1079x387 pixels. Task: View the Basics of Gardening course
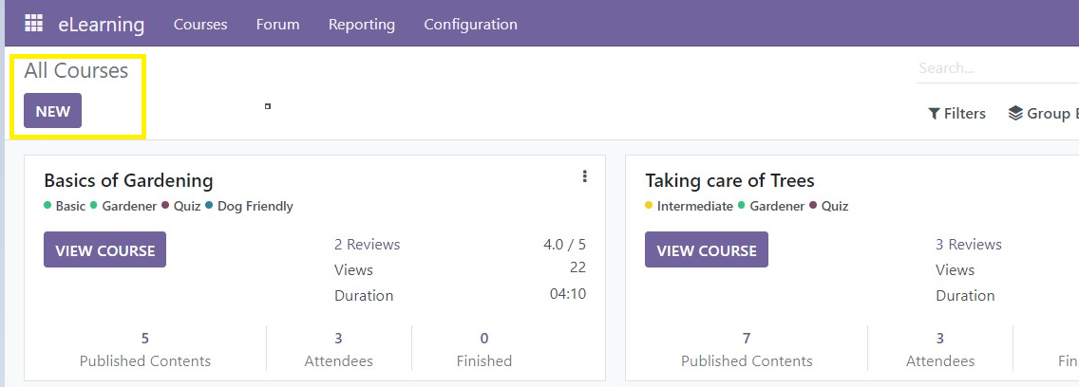[105, 250]
